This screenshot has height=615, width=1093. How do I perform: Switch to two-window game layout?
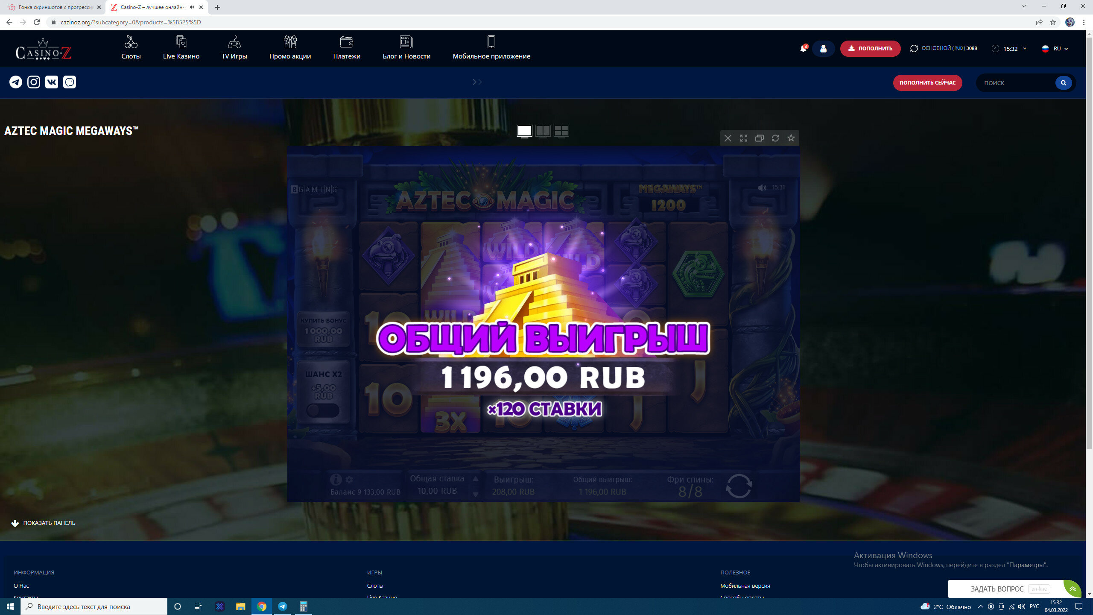(x=543, y=131)
